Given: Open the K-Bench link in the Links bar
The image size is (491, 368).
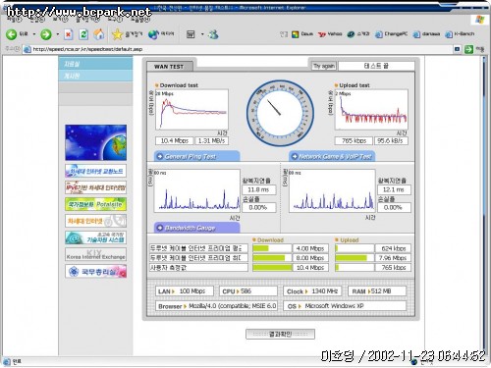Looking at the screenshot, I should (x=460, y=34).
